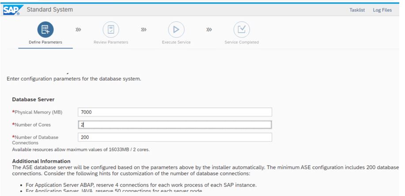Screen dimensions: 405x196
Task: Click the Application Server ABAP hint bullet
Action: click(x=141, y=185)
